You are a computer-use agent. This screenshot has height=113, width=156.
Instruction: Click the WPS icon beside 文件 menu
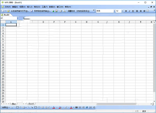pos(3,7)
